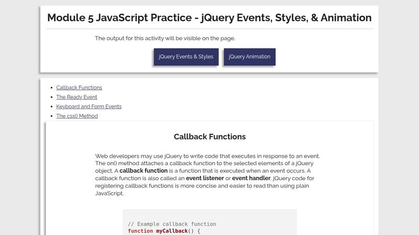
Task: Click the bold term 'event handler'
Action: (x=252, y=179)
